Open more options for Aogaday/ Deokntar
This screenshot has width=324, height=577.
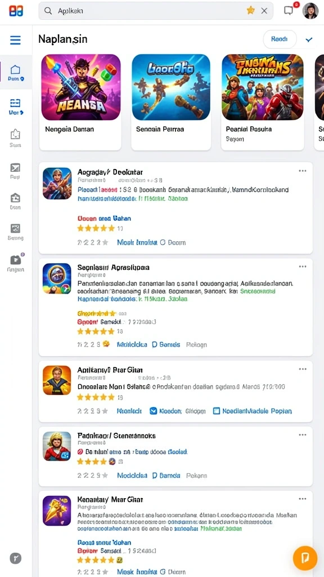tap(302, 171)
